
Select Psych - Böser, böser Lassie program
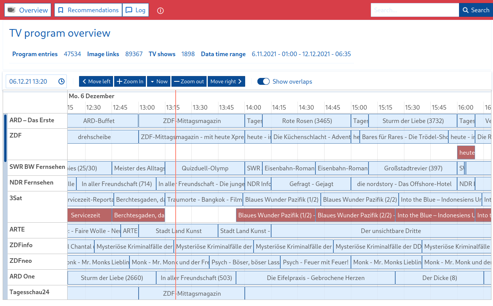pyautogui.click(x=245, y=262)
